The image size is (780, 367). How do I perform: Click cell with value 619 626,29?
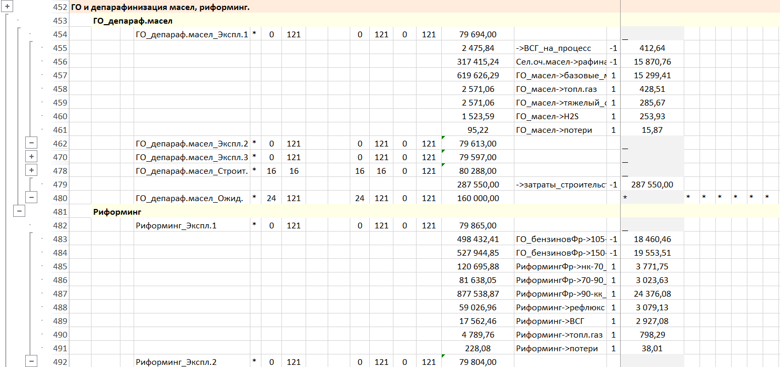pyautogui.click(x=478, y=76)
